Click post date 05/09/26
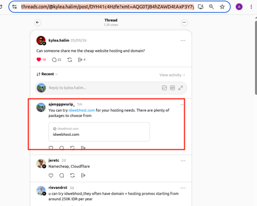The image size is (257, 206). pyautogui.click(x=79, y=40)
